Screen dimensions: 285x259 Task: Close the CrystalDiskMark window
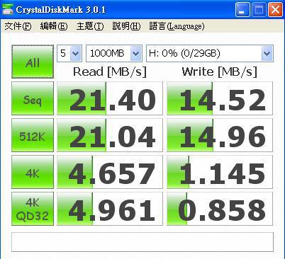tap(275, 10)
